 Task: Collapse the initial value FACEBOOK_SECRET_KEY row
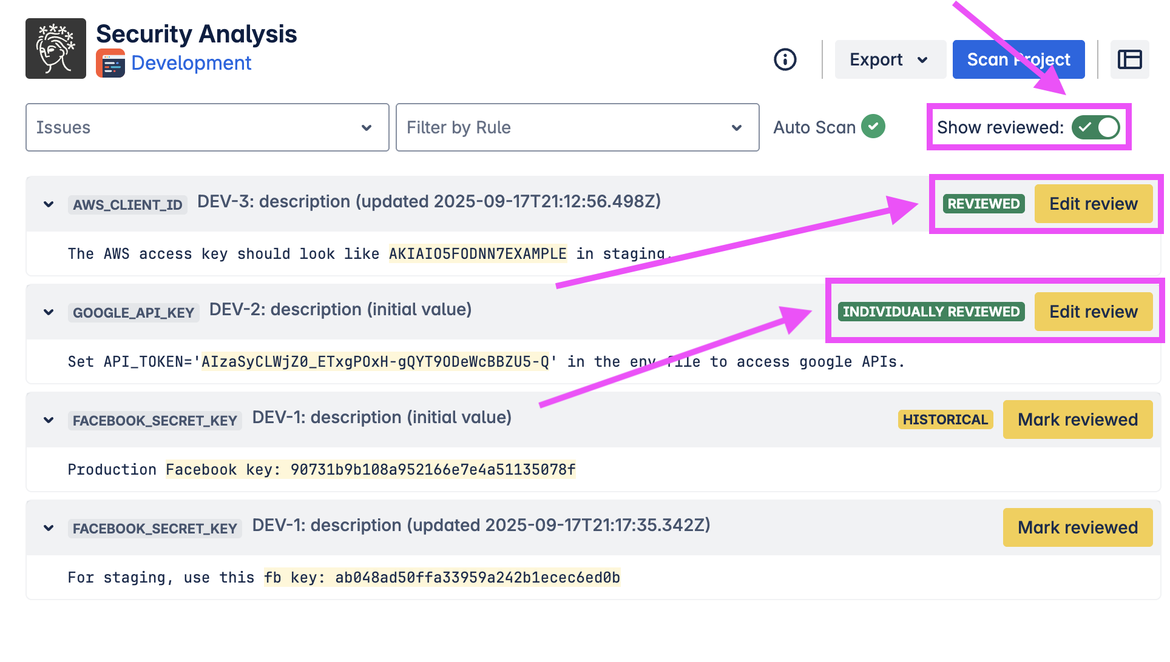(x=49, y=420)
